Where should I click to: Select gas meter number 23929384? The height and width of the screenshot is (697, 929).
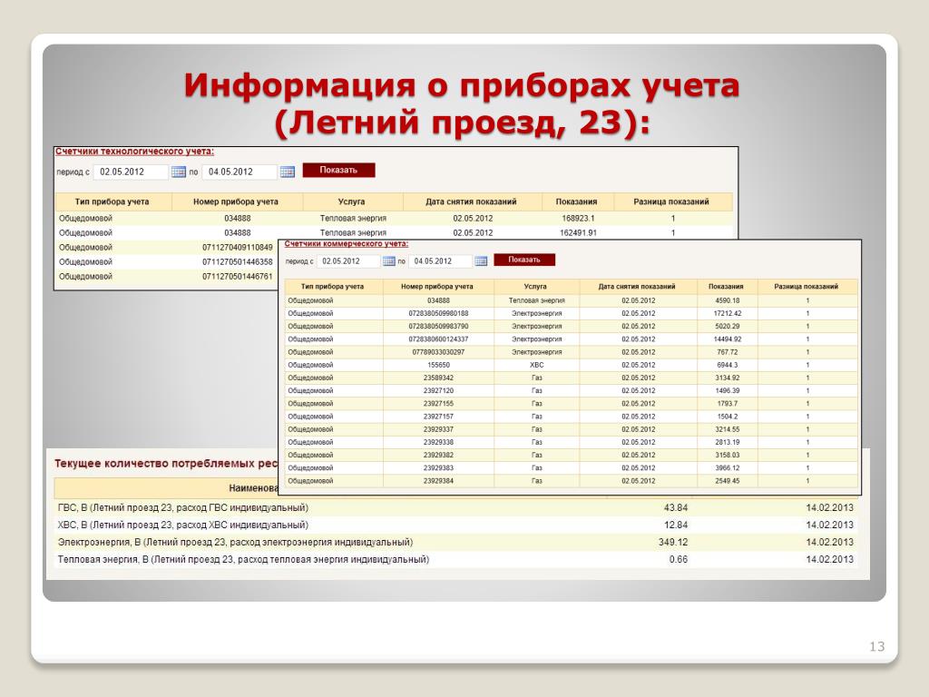[x=438, y=481]
